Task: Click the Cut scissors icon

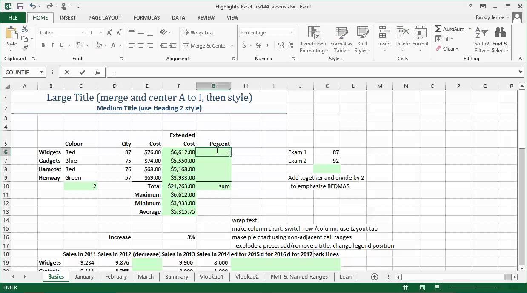Action: (x=25, y=29)
